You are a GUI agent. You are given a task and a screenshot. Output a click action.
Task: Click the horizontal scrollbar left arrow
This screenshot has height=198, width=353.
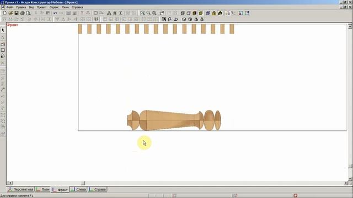[x=9, y=183]
